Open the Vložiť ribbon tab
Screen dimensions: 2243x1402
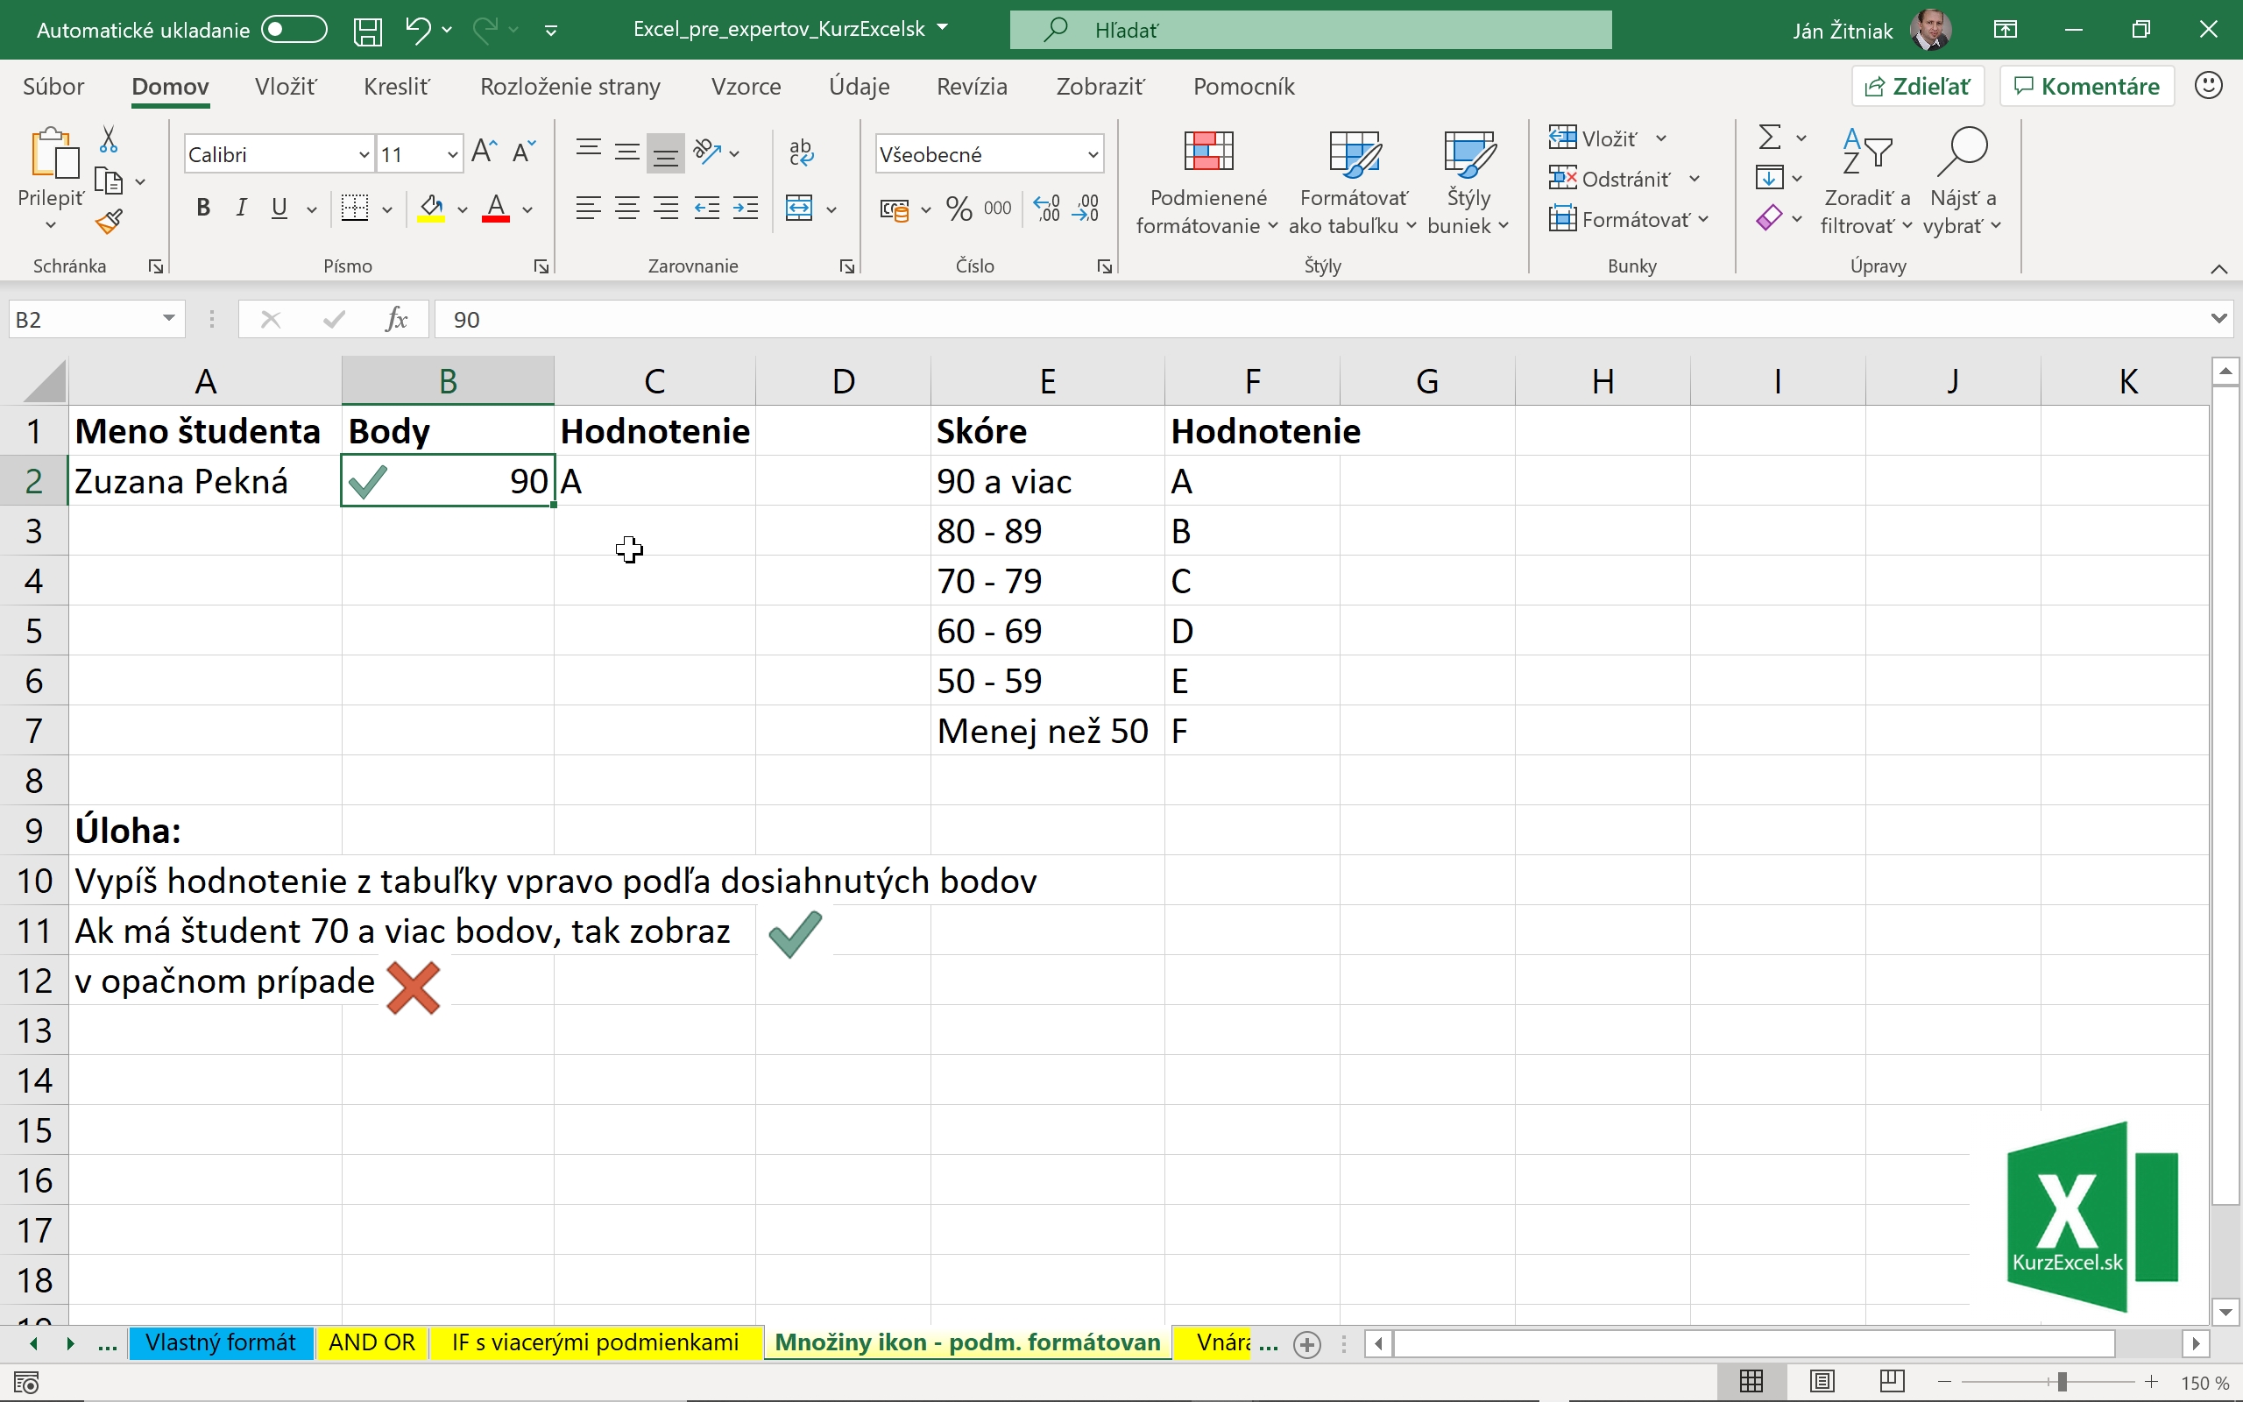coord(286,86)
